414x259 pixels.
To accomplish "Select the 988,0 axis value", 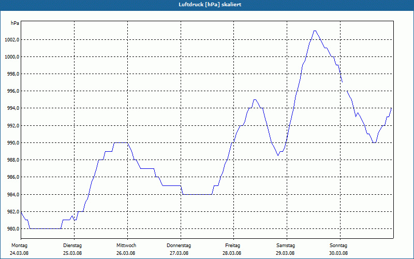I will pos(13,160).
